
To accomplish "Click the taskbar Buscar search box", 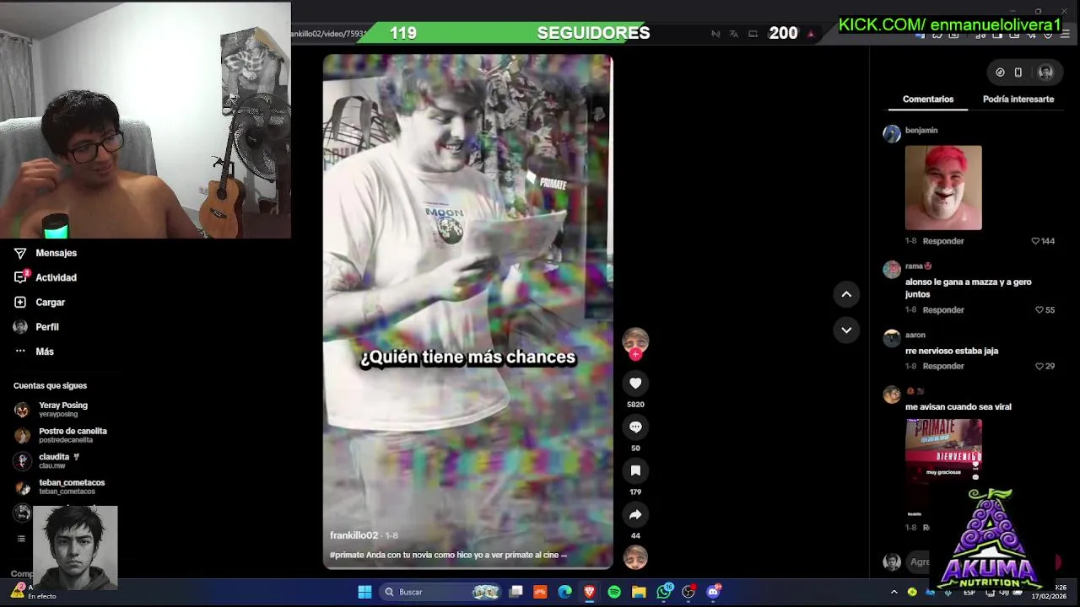I will coord(441,592).
